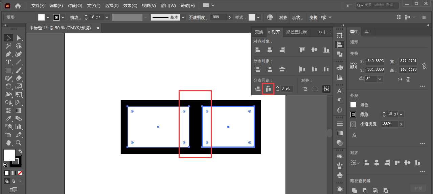Open the stroke weight dropdown in control bar
Image resolution: width=433 pixels, height=194 pixels.
[107, 17]
